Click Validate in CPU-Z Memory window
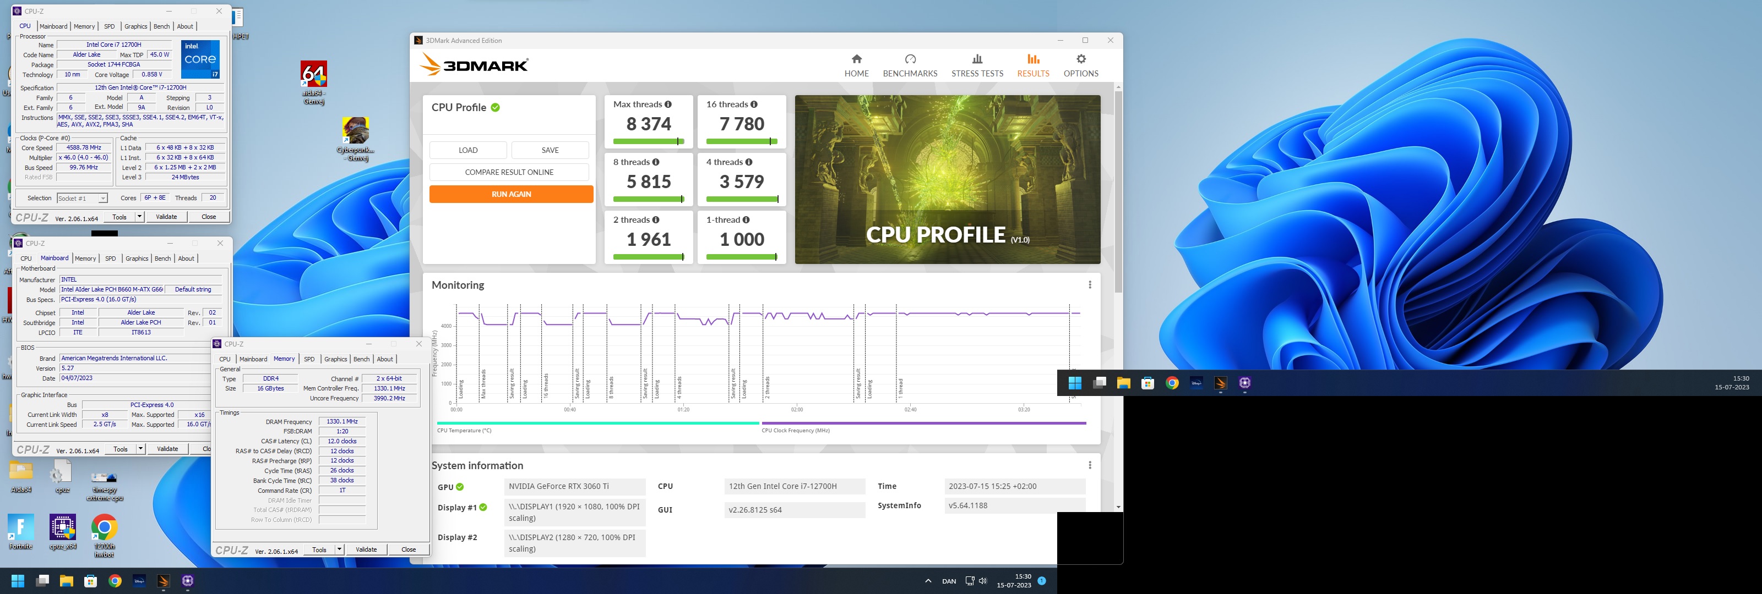 366,549
